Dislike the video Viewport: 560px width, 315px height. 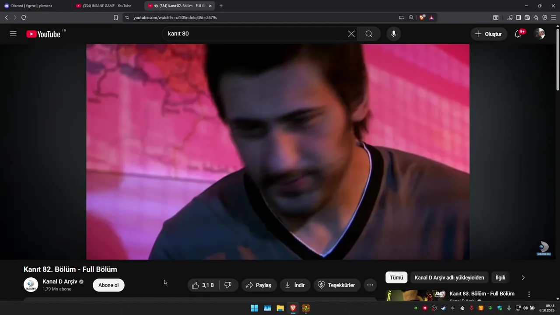pos(228,285)
